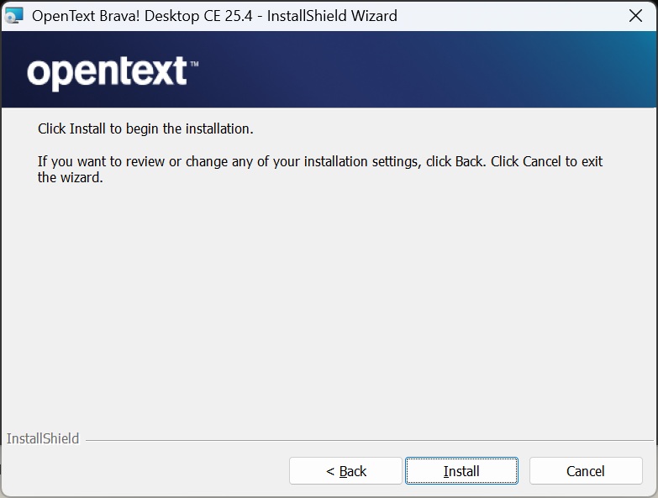Click the words "the wizard." on the last line
Screen dimensions: 658x498
pos(70,177)
